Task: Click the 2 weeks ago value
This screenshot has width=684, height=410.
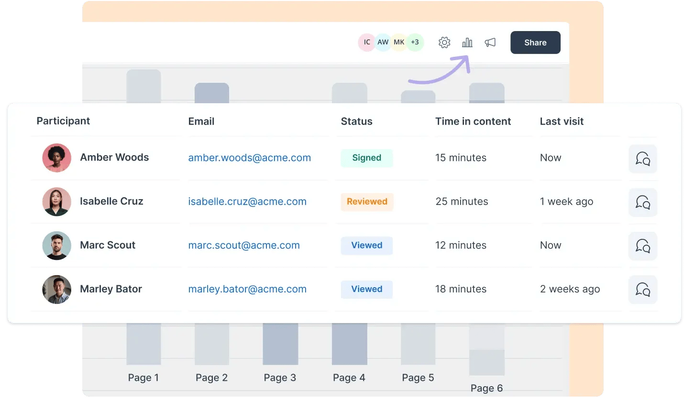Action: coord(570,289)
